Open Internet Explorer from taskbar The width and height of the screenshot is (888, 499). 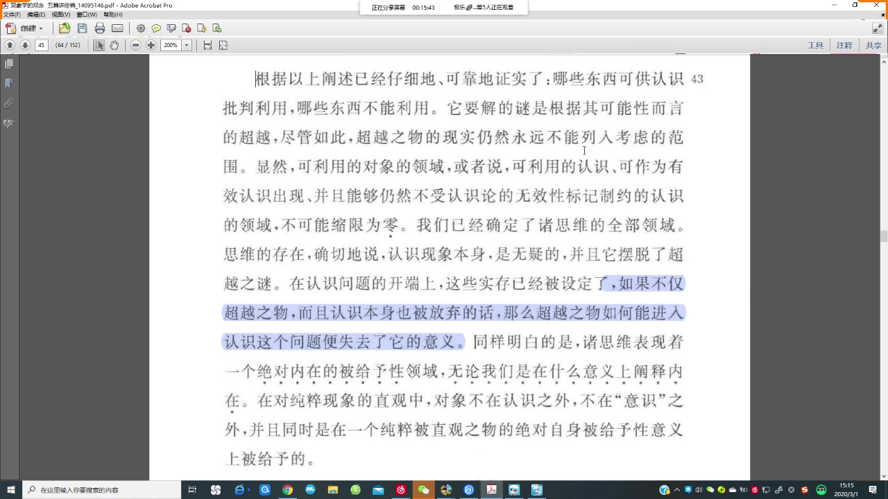240,490
